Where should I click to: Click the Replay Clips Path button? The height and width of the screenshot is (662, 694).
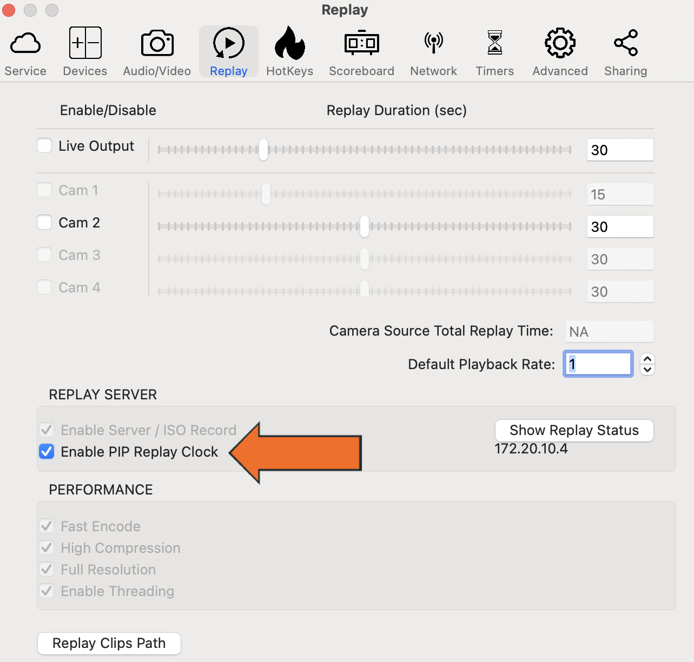pyautogui.click(x=109, y=644)
